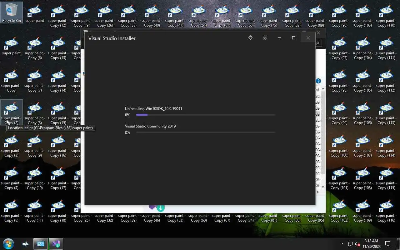Select the 'super paint - Copy (82)' shortcut
The image size is (400, 250).
292,16
